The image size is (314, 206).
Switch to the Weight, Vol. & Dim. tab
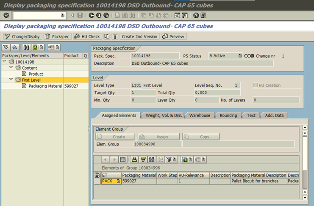[164, 115]
